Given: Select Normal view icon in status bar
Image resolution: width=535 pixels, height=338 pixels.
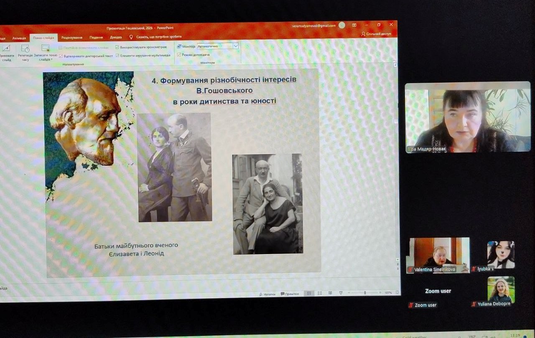Looking at the screenshot, I should click(309, 293).
